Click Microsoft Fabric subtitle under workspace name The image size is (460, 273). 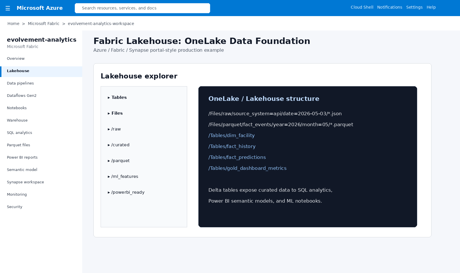coord(23,47)
